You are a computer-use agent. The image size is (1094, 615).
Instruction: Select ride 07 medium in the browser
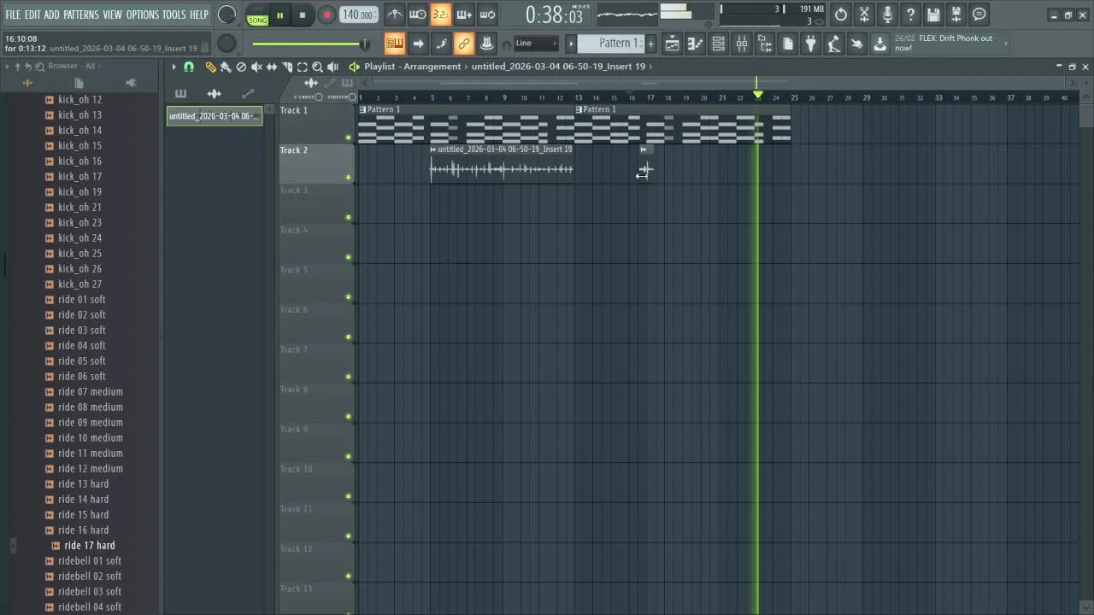coord(91,391)
